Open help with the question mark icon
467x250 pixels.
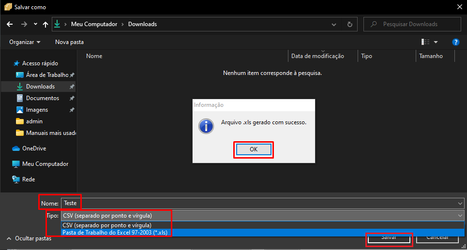tap(456, 42)
